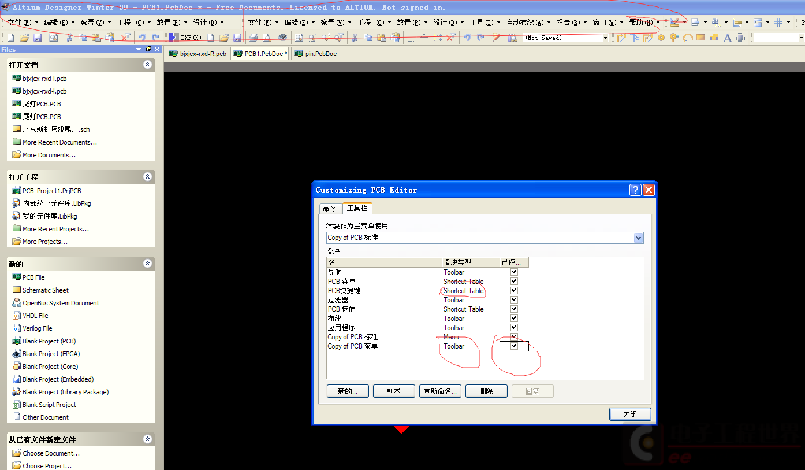
Task: Select the Place Polygon Pour tool
Action: tap(714, 38)
